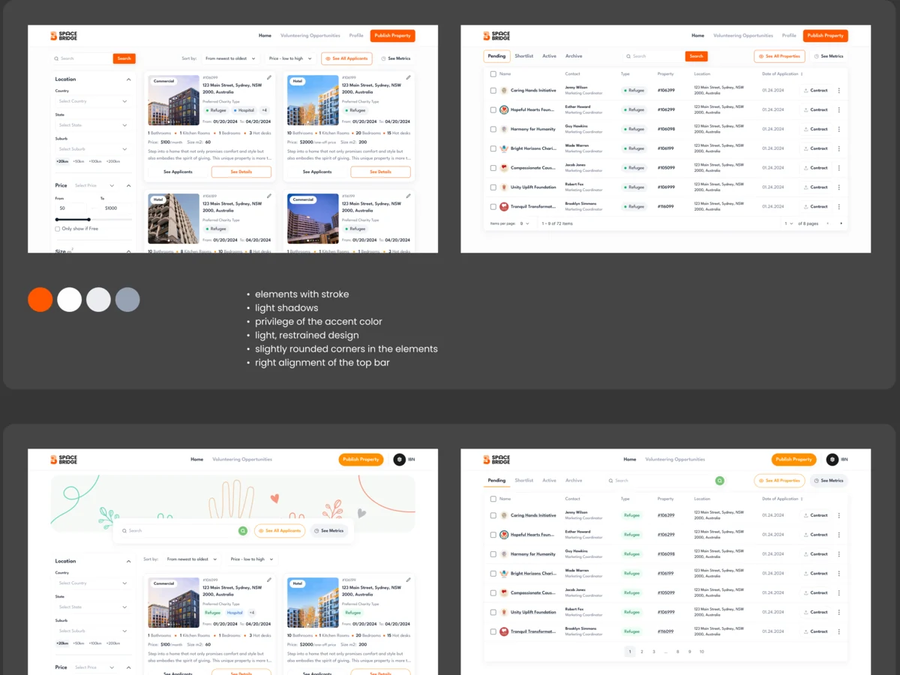
Task: Open the IBN profile avatar in bottom-right mockup
Action: click(x=832, y=460)
